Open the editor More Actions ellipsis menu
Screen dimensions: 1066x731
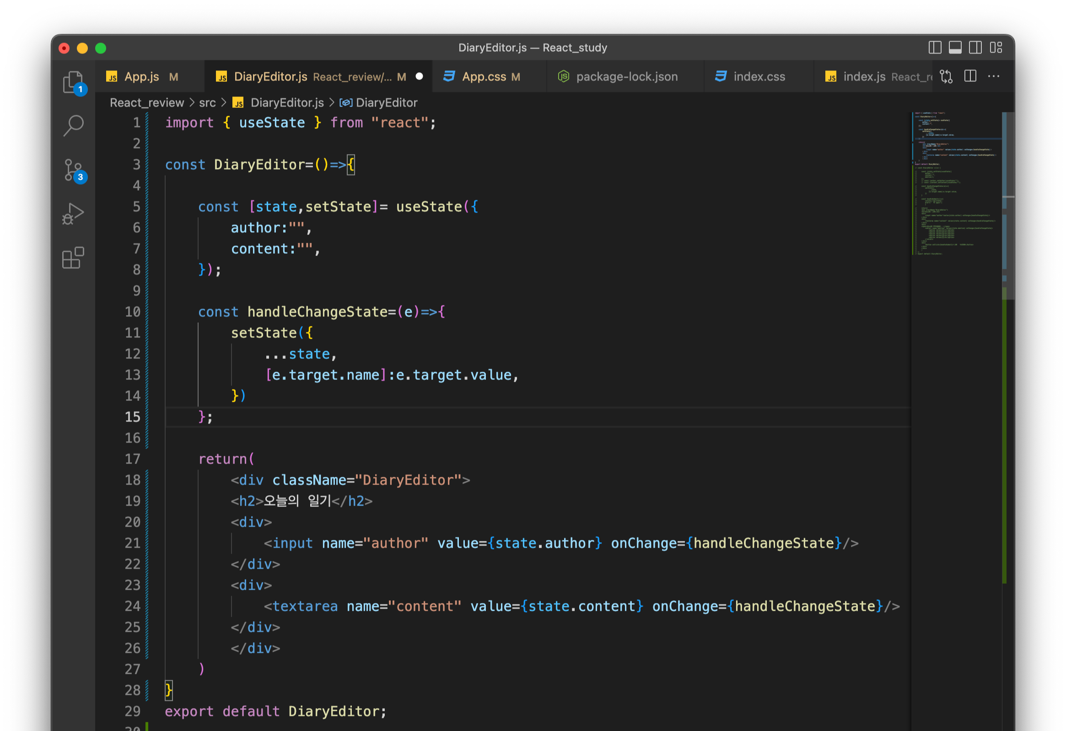(994, 76)
